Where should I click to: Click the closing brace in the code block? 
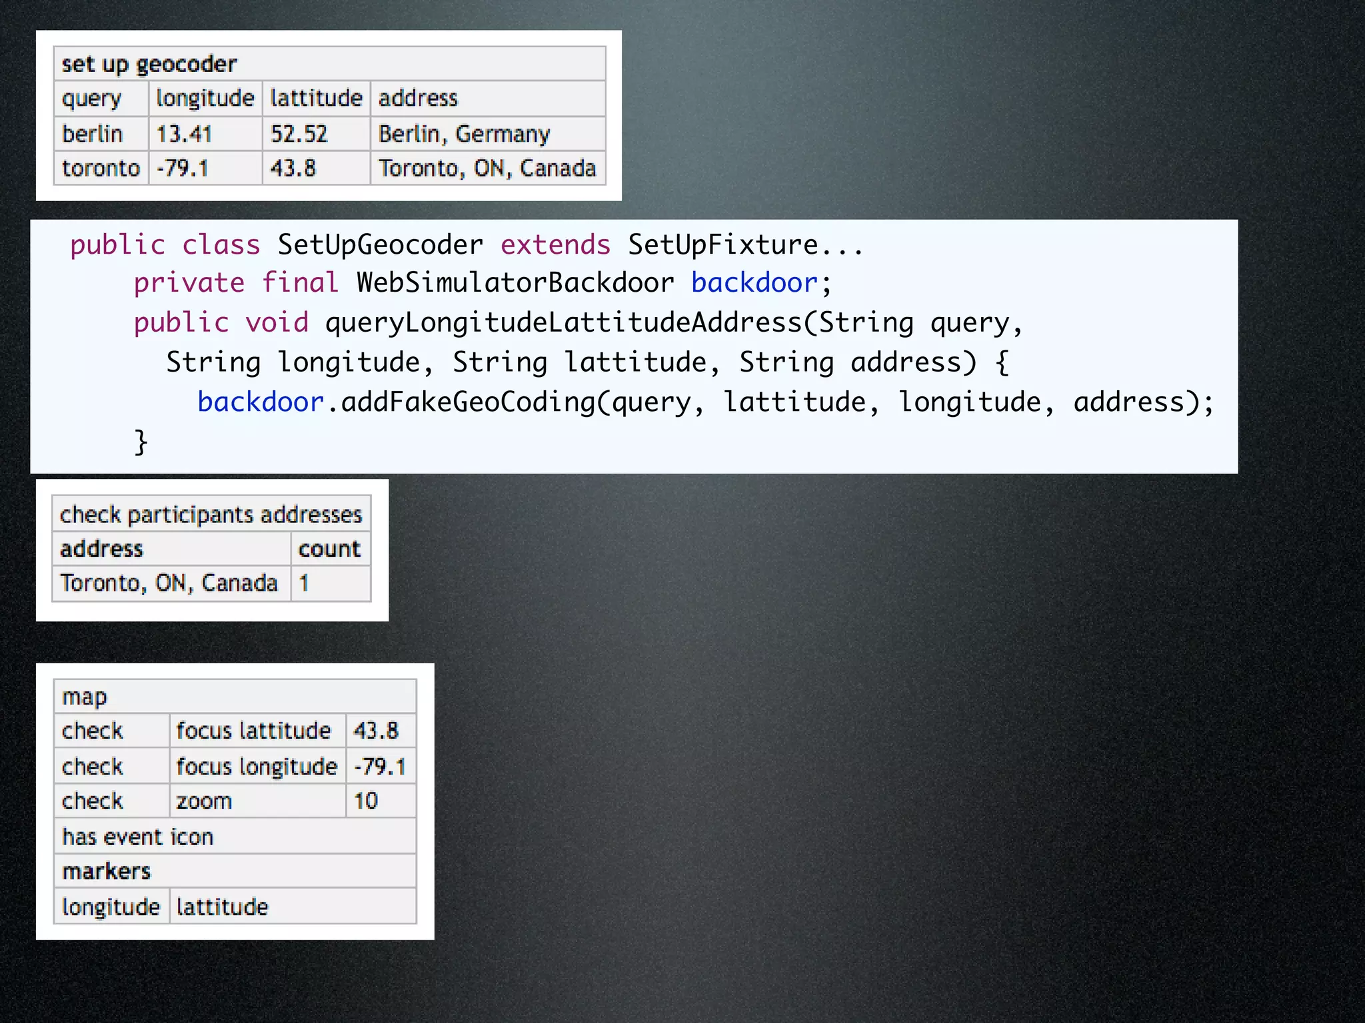pos(141,442)
